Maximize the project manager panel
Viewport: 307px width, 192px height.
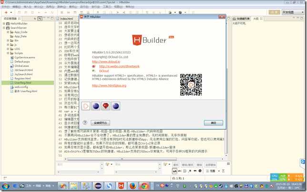[x=52, y=19]
